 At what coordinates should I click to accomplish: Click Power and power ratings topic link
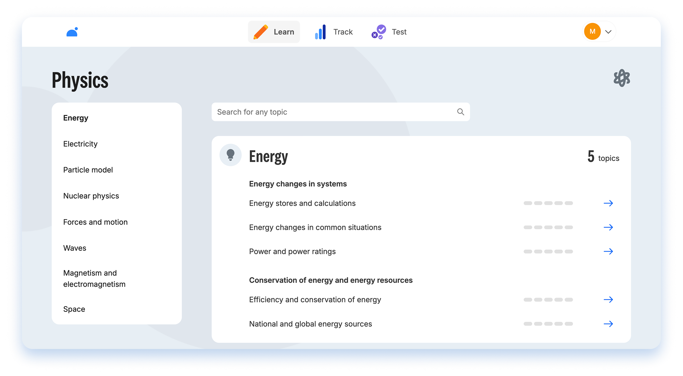pyautogui.click(x=292, y=251)
